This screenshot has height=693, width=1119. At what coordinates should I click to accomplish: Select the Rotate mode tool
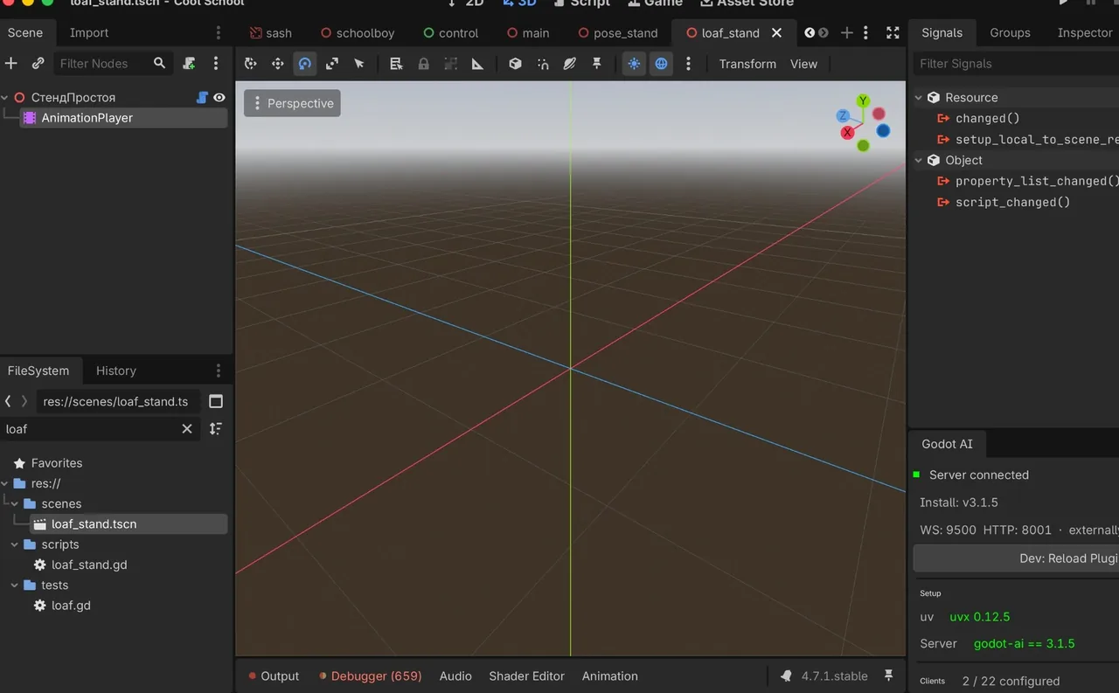(x=305, y=64)
